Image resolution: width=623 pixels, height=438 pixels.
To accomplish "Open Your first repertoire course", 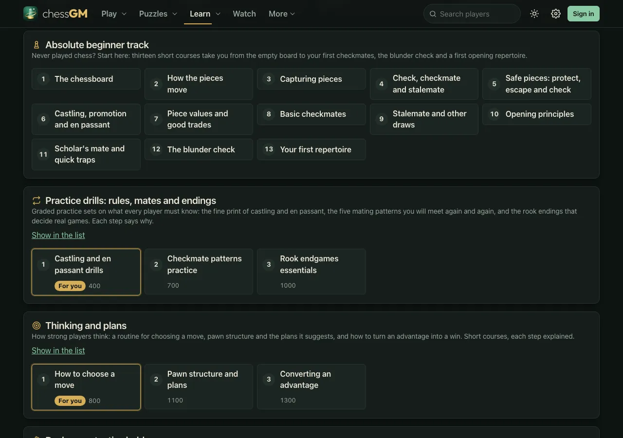I will [311, 149].
